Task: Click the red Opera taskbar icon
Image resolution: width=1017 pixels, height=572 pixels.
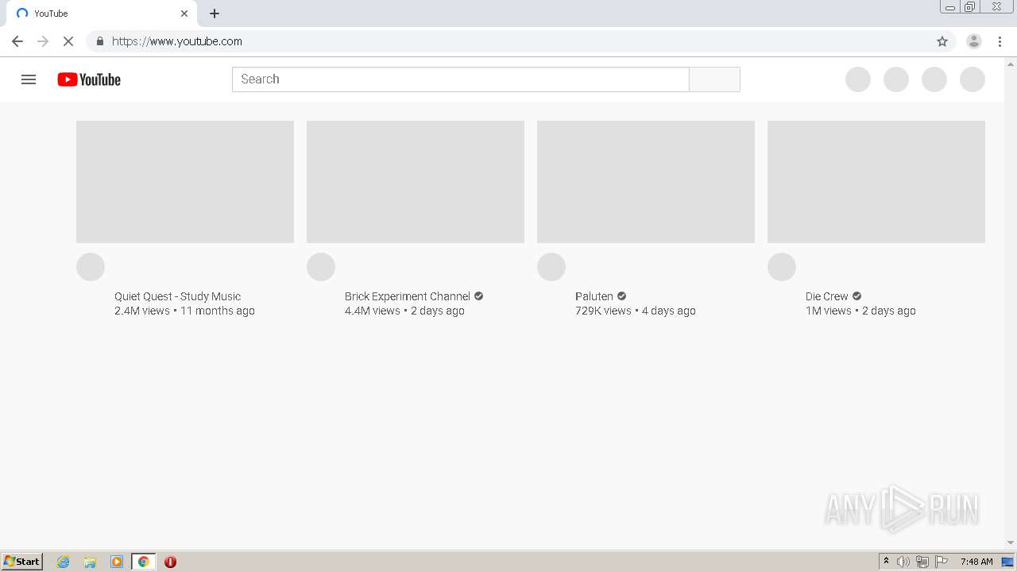Action: (170, 562)
